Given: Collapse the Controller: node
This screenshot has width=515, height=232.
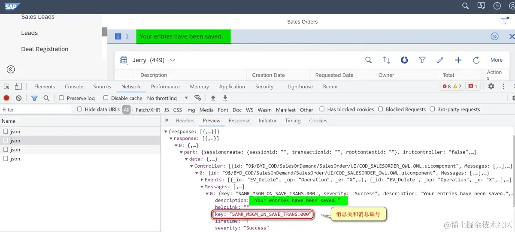Looking at the screenshot, I should point(192,166).
